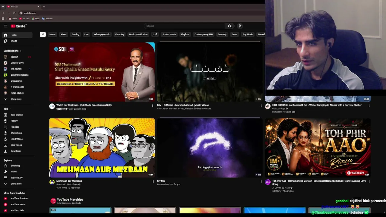Viewport: 386px width, 217px height.
Task: Open the My Mix purple thumbnail
Action: pos(210,148)
